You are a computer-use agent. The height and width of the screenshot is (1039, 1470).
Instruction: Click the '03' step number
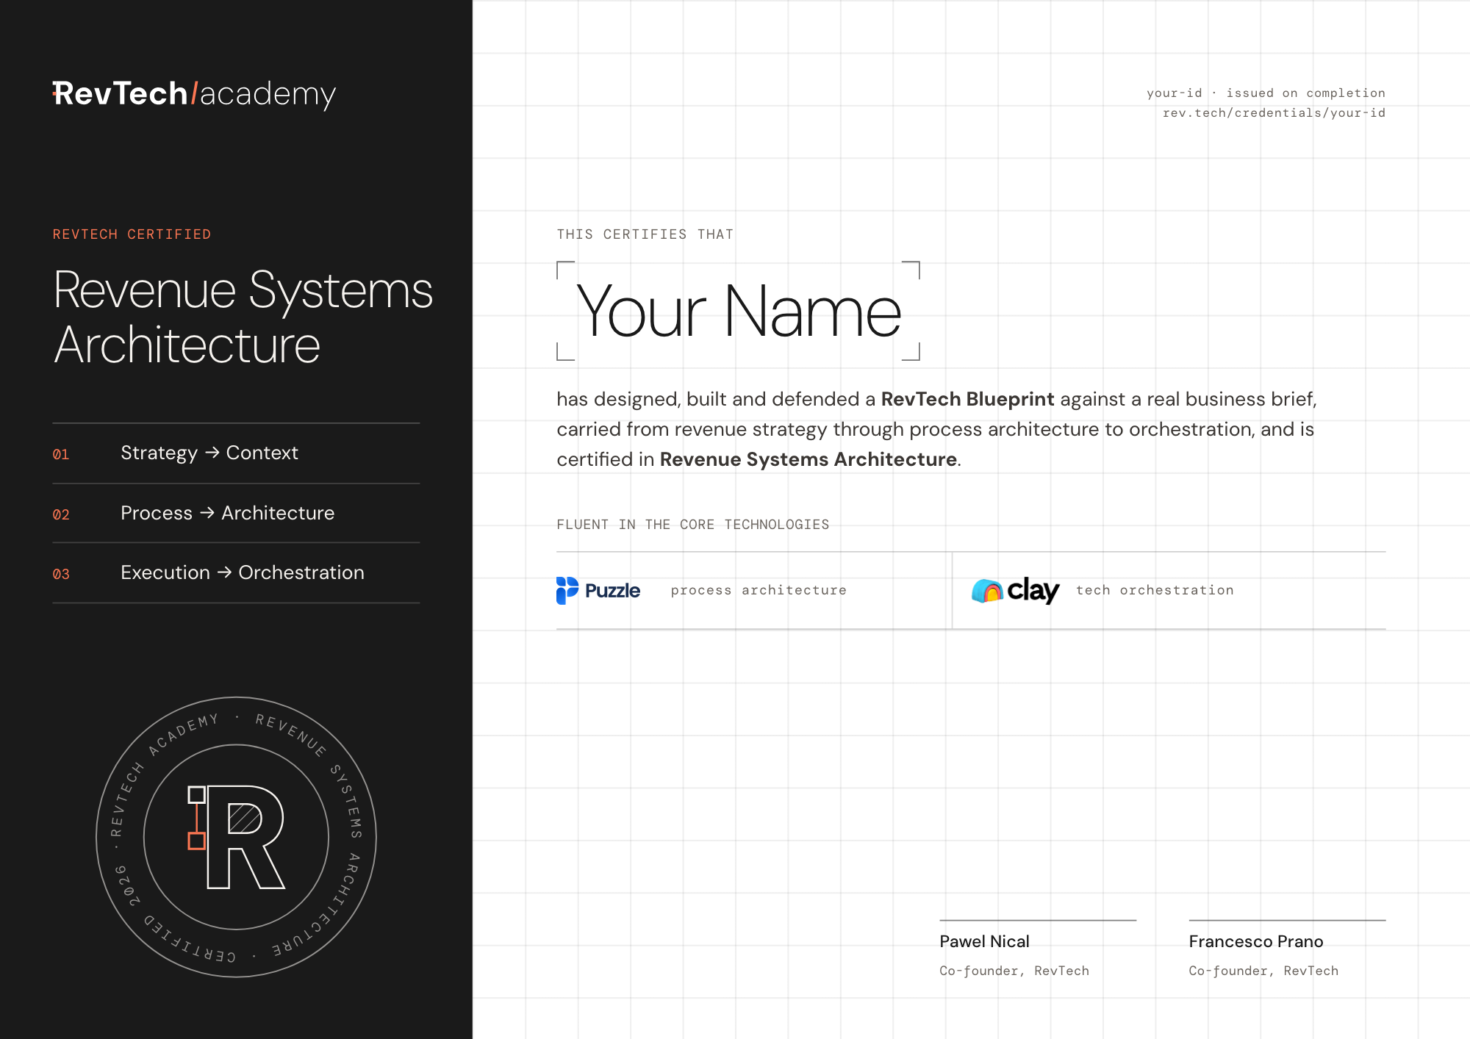(x=61, y=575)
